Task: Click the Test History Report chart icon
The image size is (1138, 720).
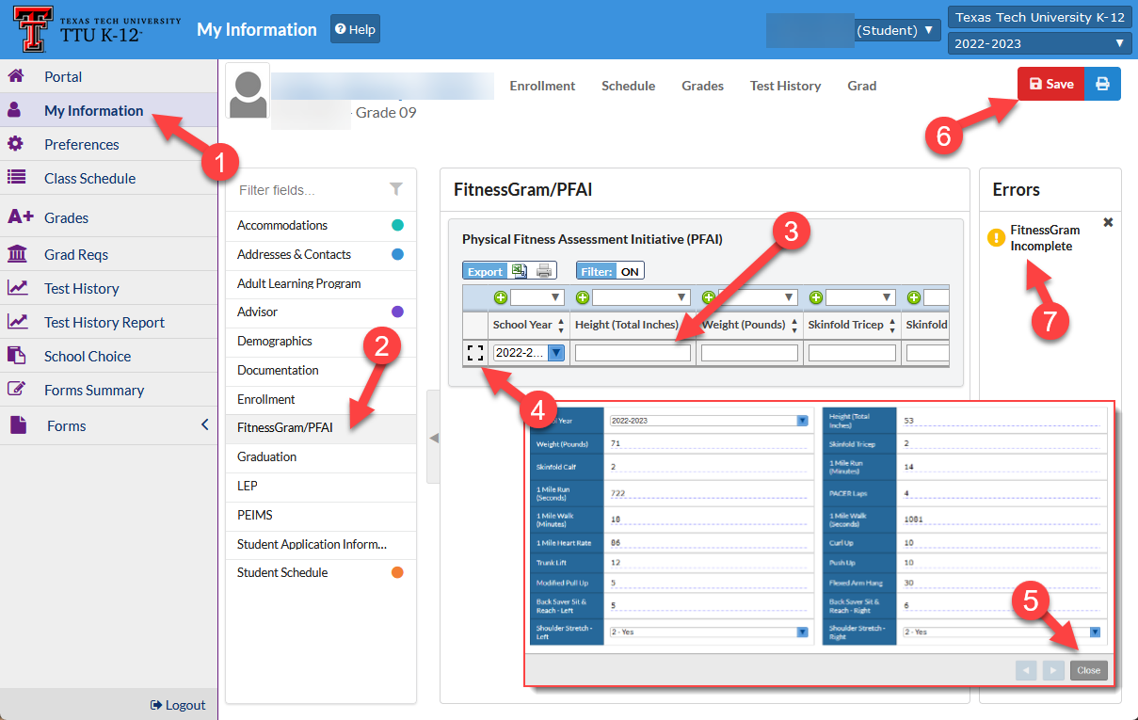Action: click(x=17, y=322)
